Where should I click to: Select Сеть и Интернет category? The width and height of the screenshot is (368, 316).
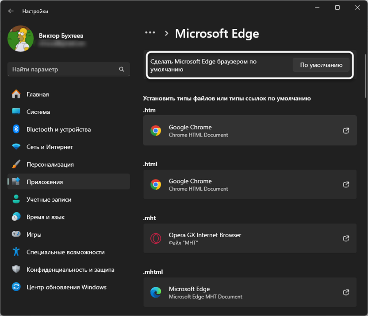pyautogui.click(x=50, y=147)
